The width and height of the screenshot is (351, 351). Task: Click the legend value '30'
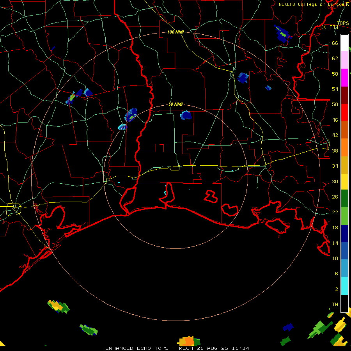(335, 181)
